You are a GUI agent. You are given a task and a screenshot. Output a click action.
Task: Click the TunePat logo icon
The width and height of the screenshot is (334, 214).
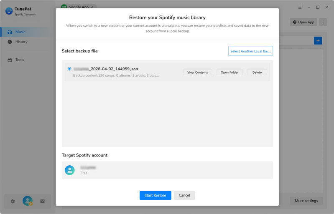pyautogui.click(x=9, y=11)
